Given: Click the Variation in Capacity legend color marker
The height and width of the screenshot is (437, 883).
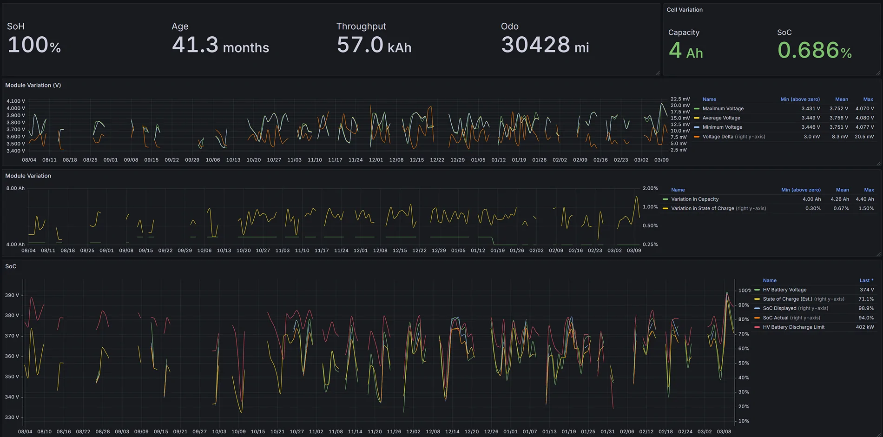Looking at the screenshot, I should click(x=665, y=199).
